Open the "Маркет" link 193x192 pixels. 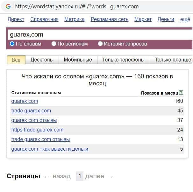click(x=143, y=19)
